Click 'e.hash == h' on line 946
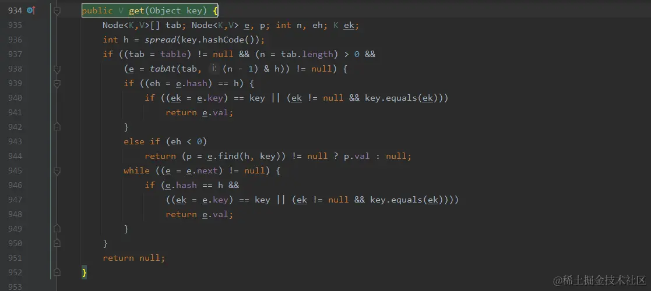 coord(194,185)
